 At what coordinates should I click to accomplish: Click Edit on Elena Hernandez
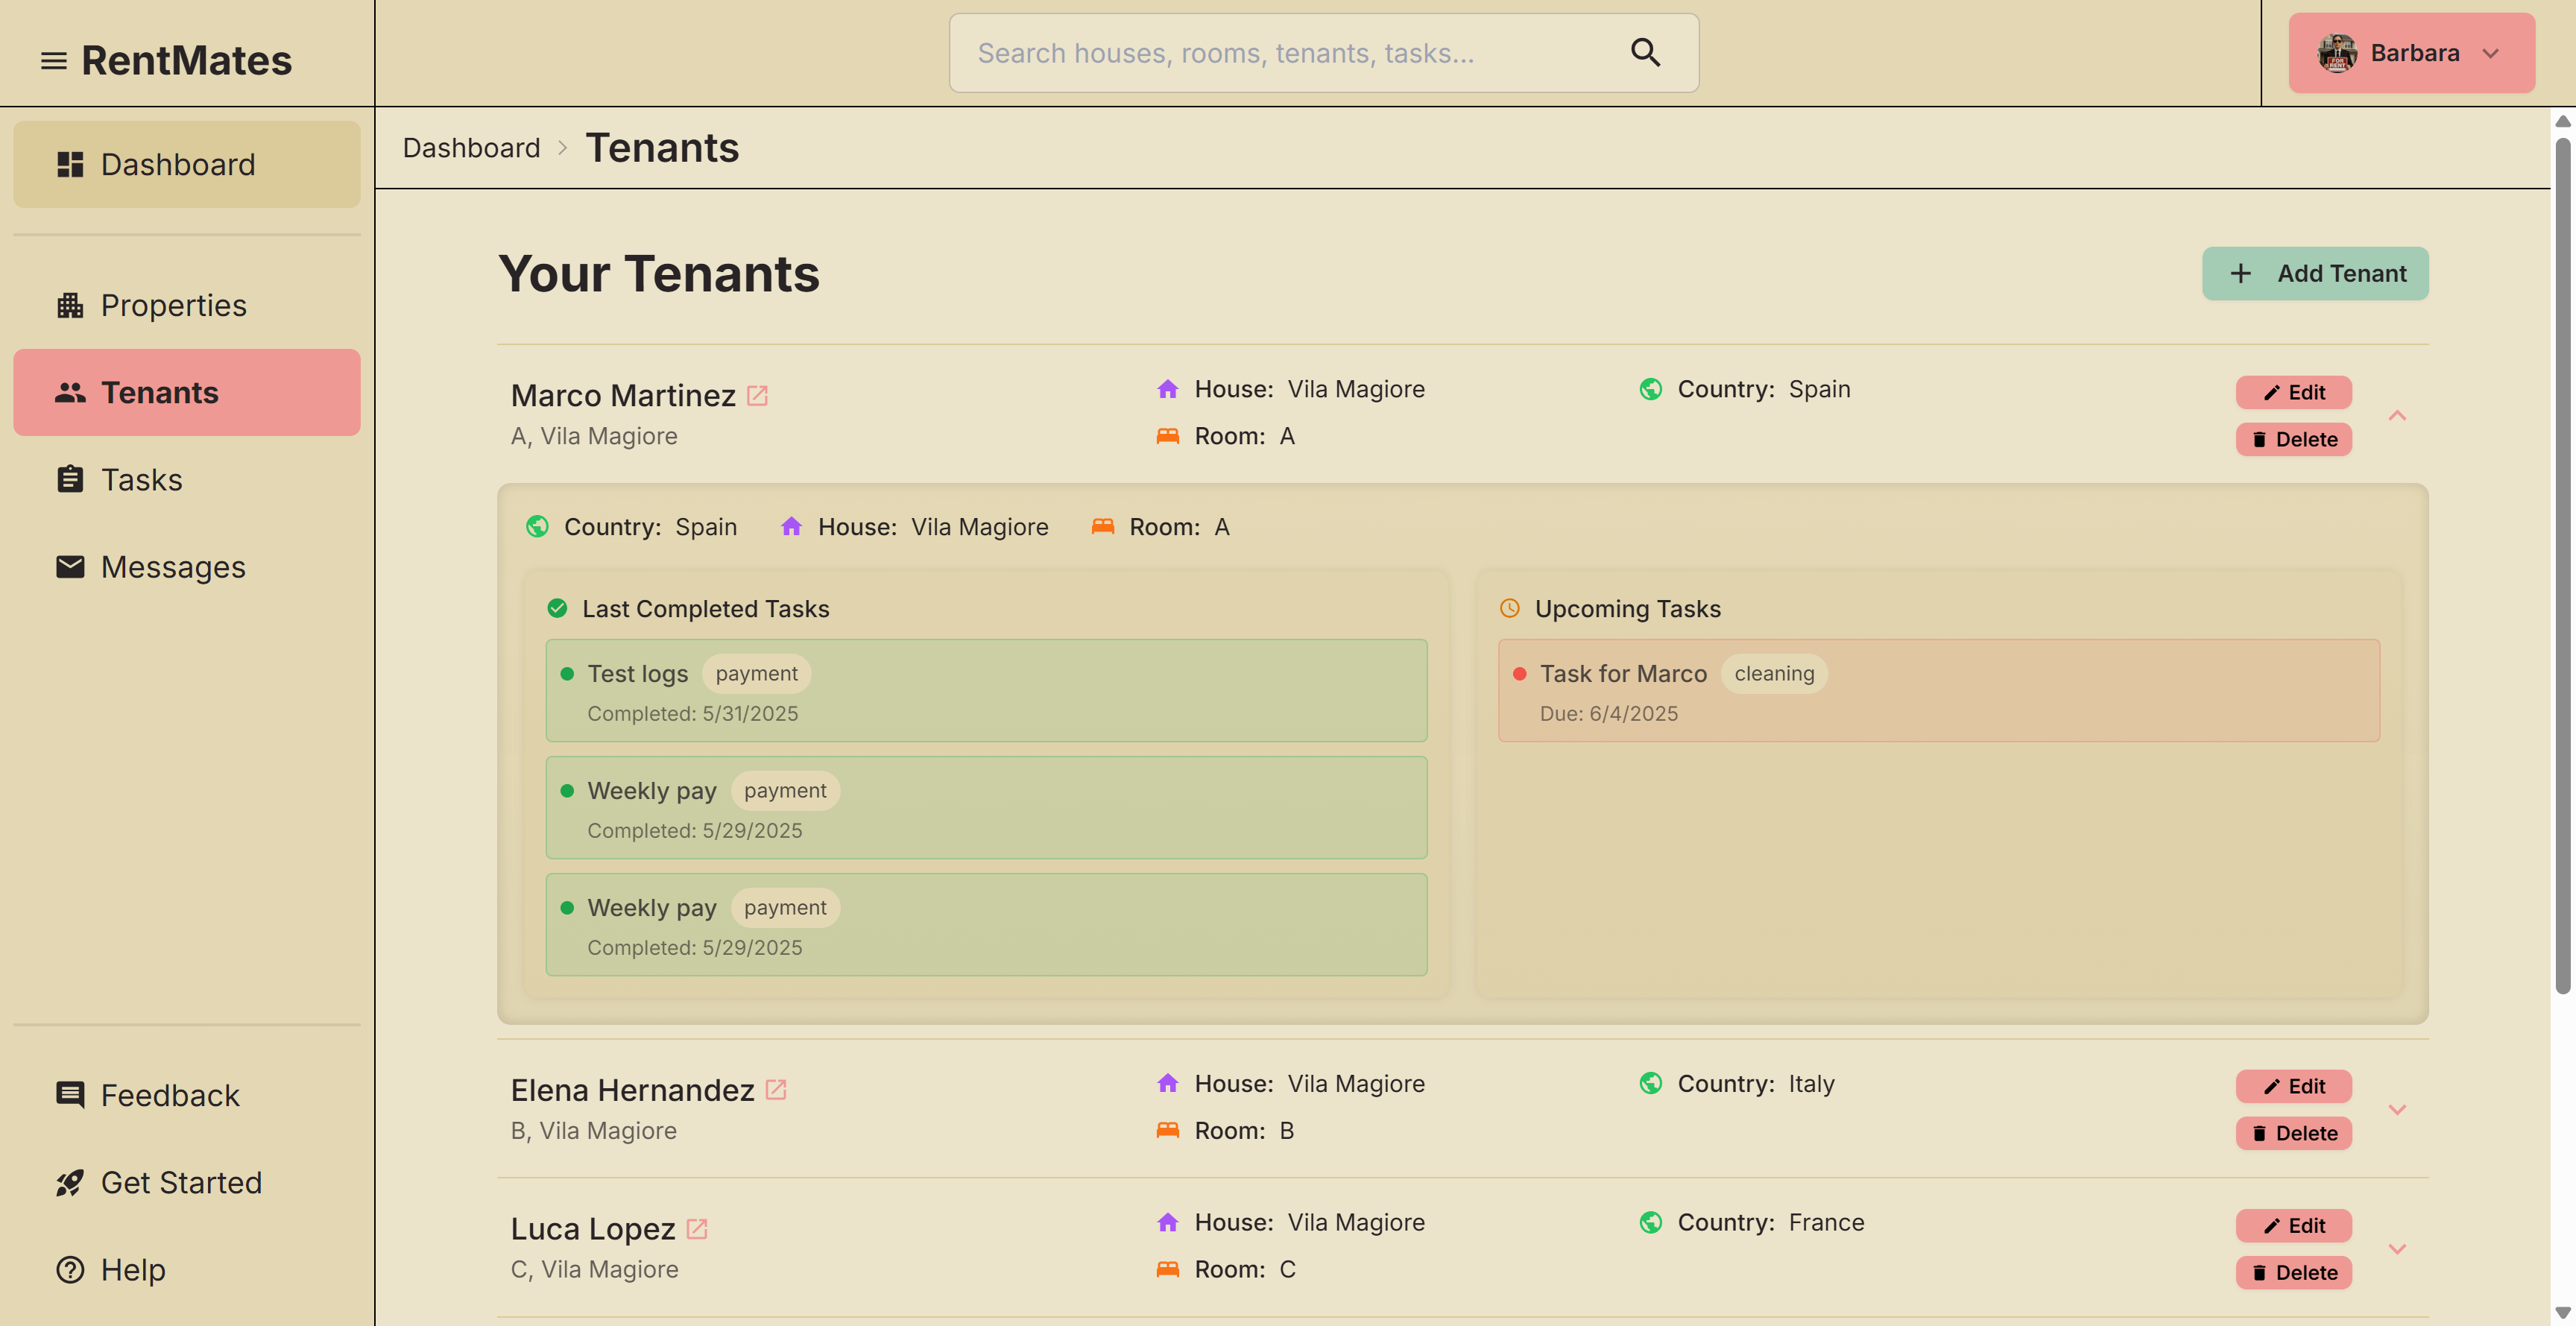(2294, 1086)
